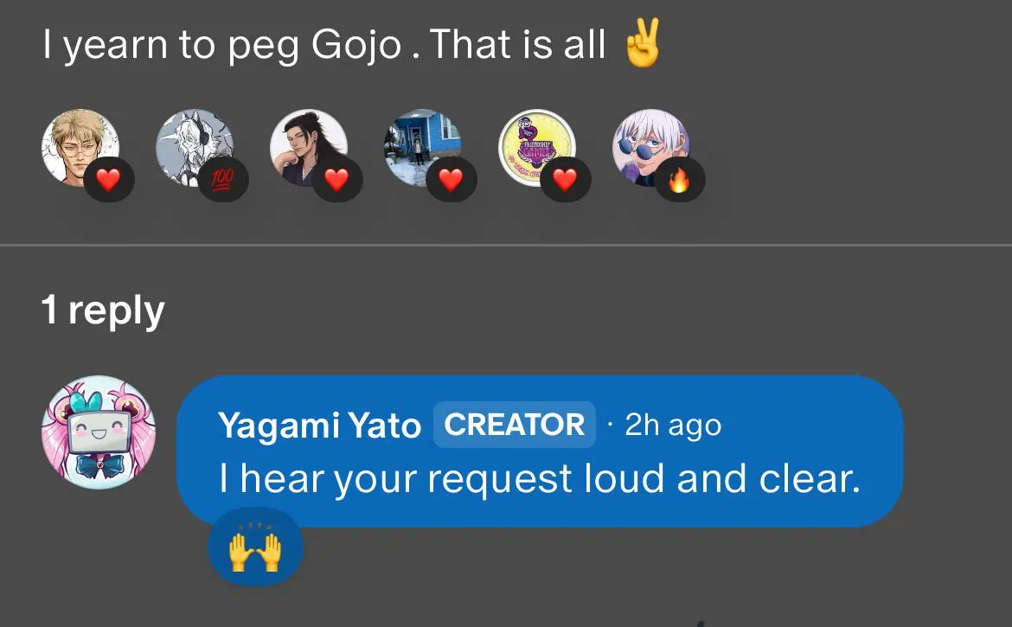Select the blue house photo avatar
This screenshot has width=1012, height=627.
click(x=420, y=145)
